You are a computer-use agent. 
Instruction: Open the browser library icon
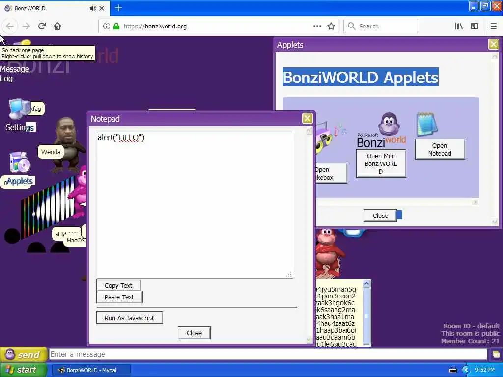click(459, 26)
